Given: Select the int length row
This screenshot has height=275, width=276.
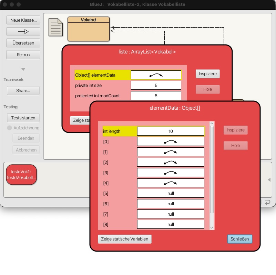Looking at the screenshot, I should point(153,131).
